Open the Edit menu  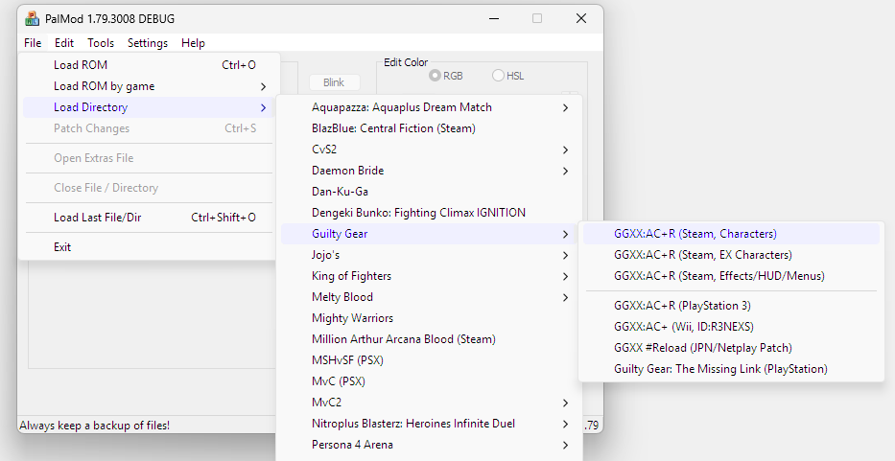pyautogui.click(x=64, y=43)
